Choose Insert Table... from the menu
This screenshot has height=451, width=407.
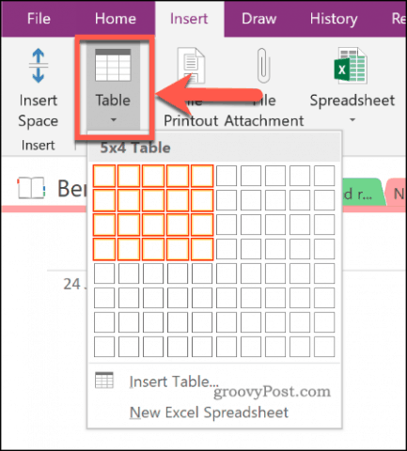pos(174,381)
